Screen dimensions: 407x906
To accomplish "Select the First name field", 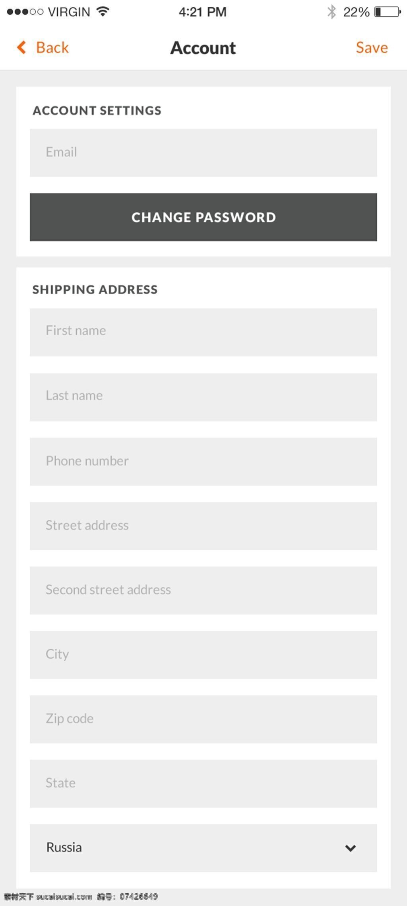I will coord(203,332).
